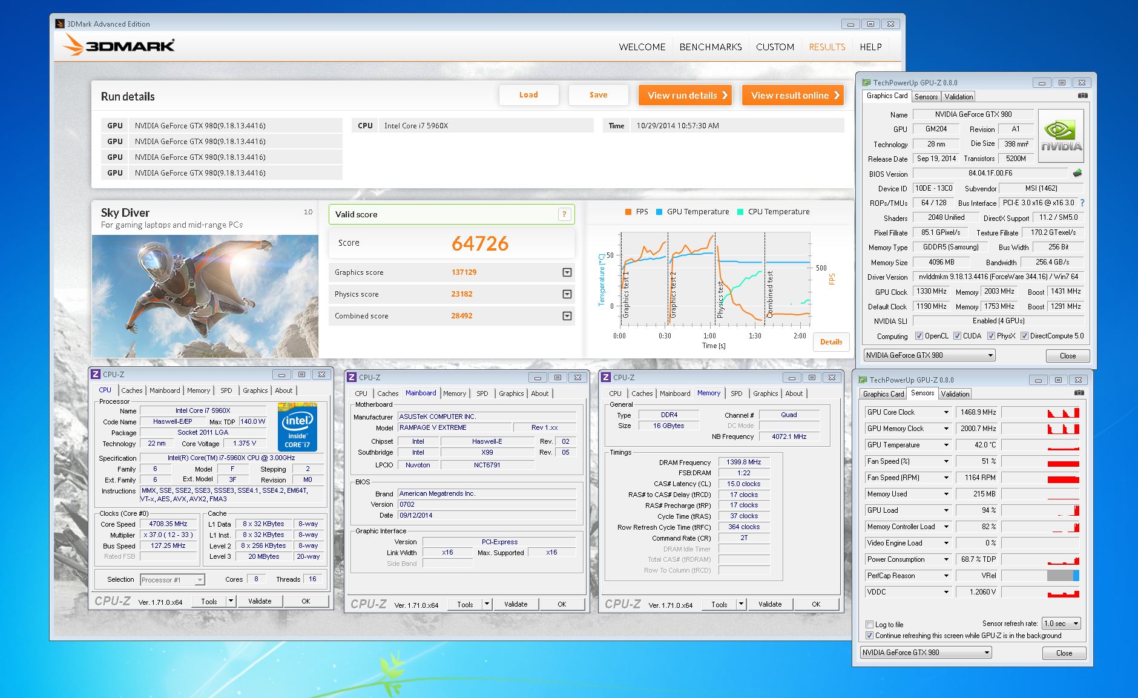This screenshot has width=1138, height=698.
Task: Open the VDDC sensor dropdown
Action: point(946,592)
